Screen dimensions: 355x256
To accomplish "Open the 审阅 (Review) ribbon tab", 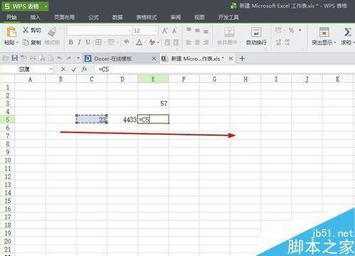I will 175,17.
